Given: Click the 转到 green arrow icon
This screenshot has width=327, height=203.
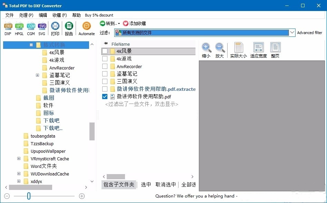Looking at the screenshot, I should (x=103, y=23).
